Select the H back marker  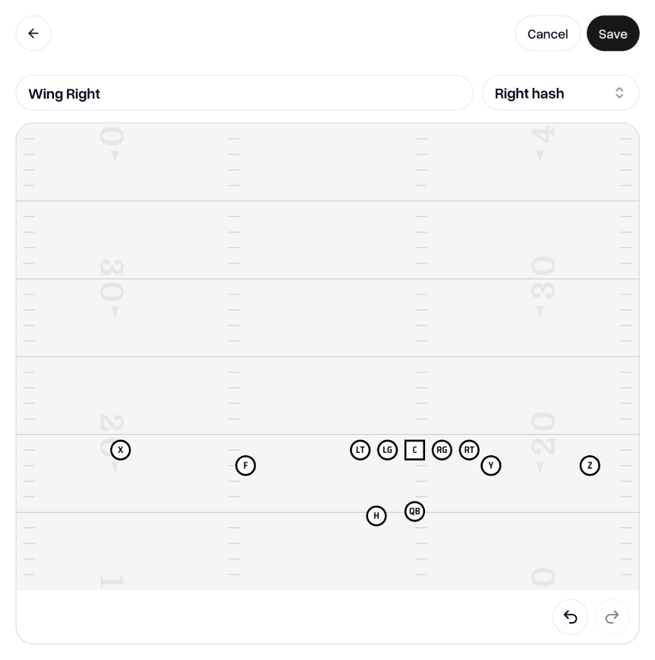[x=376, y=516]
